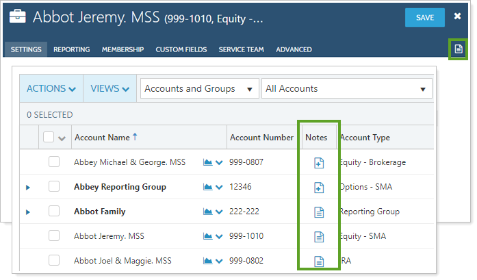477x280 pixels.
Task: Open notes icon in the panel header
Action: [x=459, y=49]
